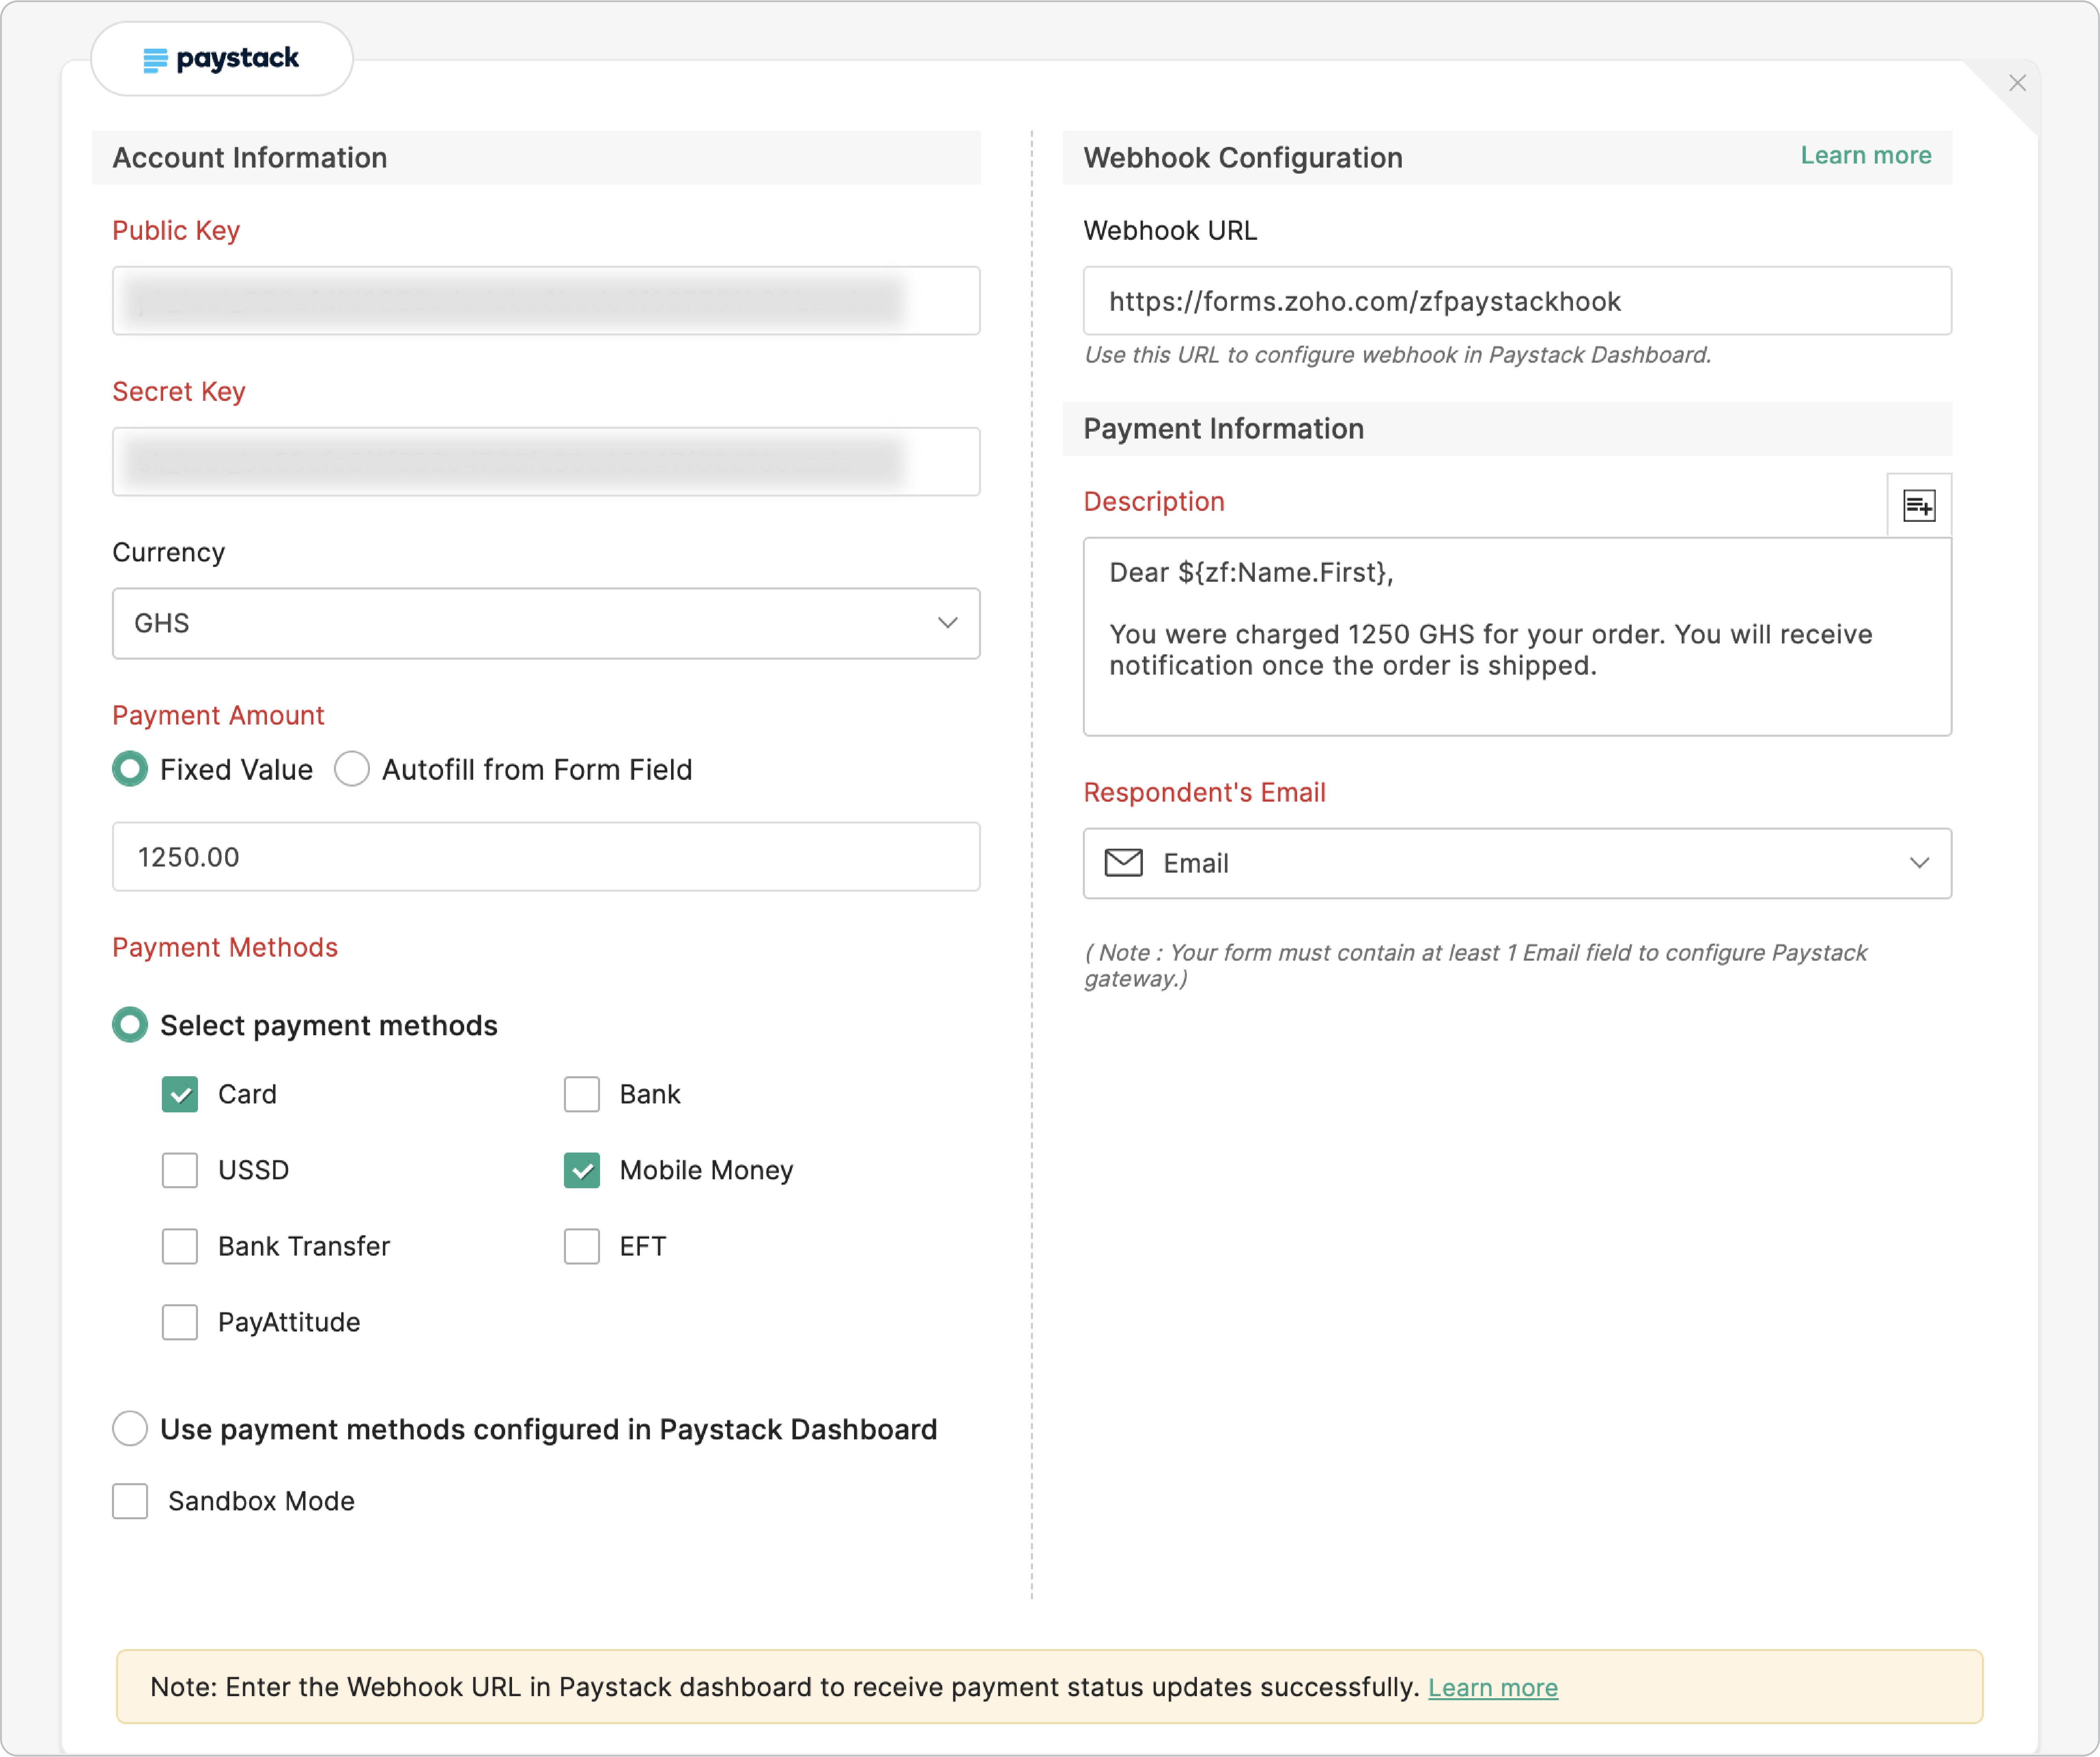This screenshot has height=1757, width=2100.
Task: Expand the Respondent's Email dropdown
Action: [x=1919, y=862]
